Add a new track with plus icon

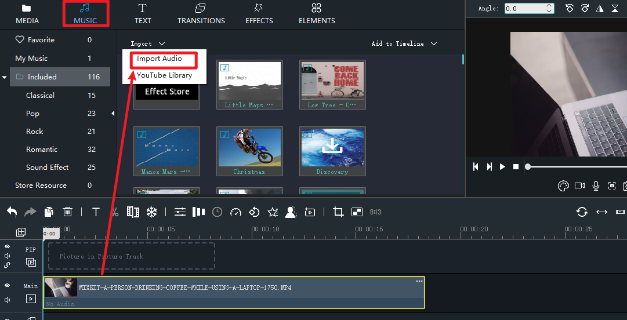pos(21,232)
